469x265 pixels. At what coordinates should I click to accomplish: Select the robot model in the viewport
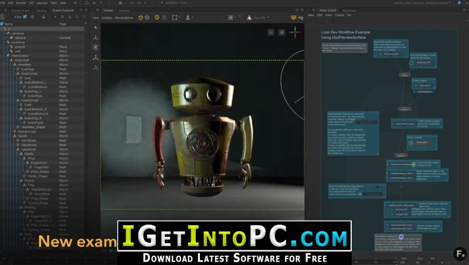pos(203,136)
